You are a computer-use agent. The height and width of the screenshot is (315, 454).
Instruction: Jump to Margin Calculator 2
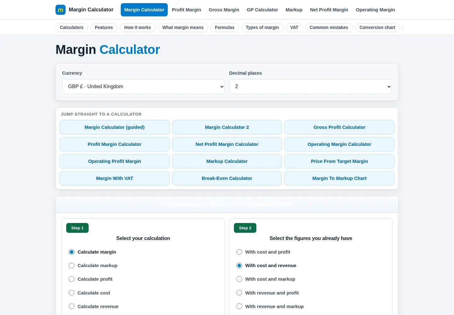(227, 127)
